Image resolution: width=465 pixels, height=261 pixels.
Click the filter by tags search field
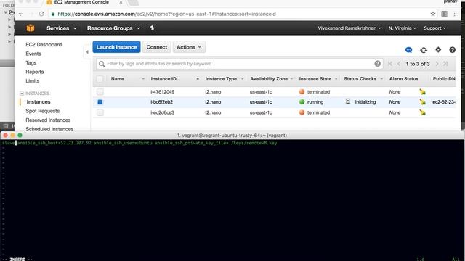pos(239,64)
